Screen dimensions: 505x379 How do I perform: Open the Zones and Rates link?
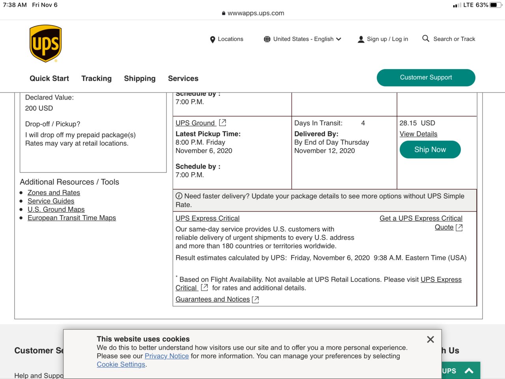click(x=54, y=193)
